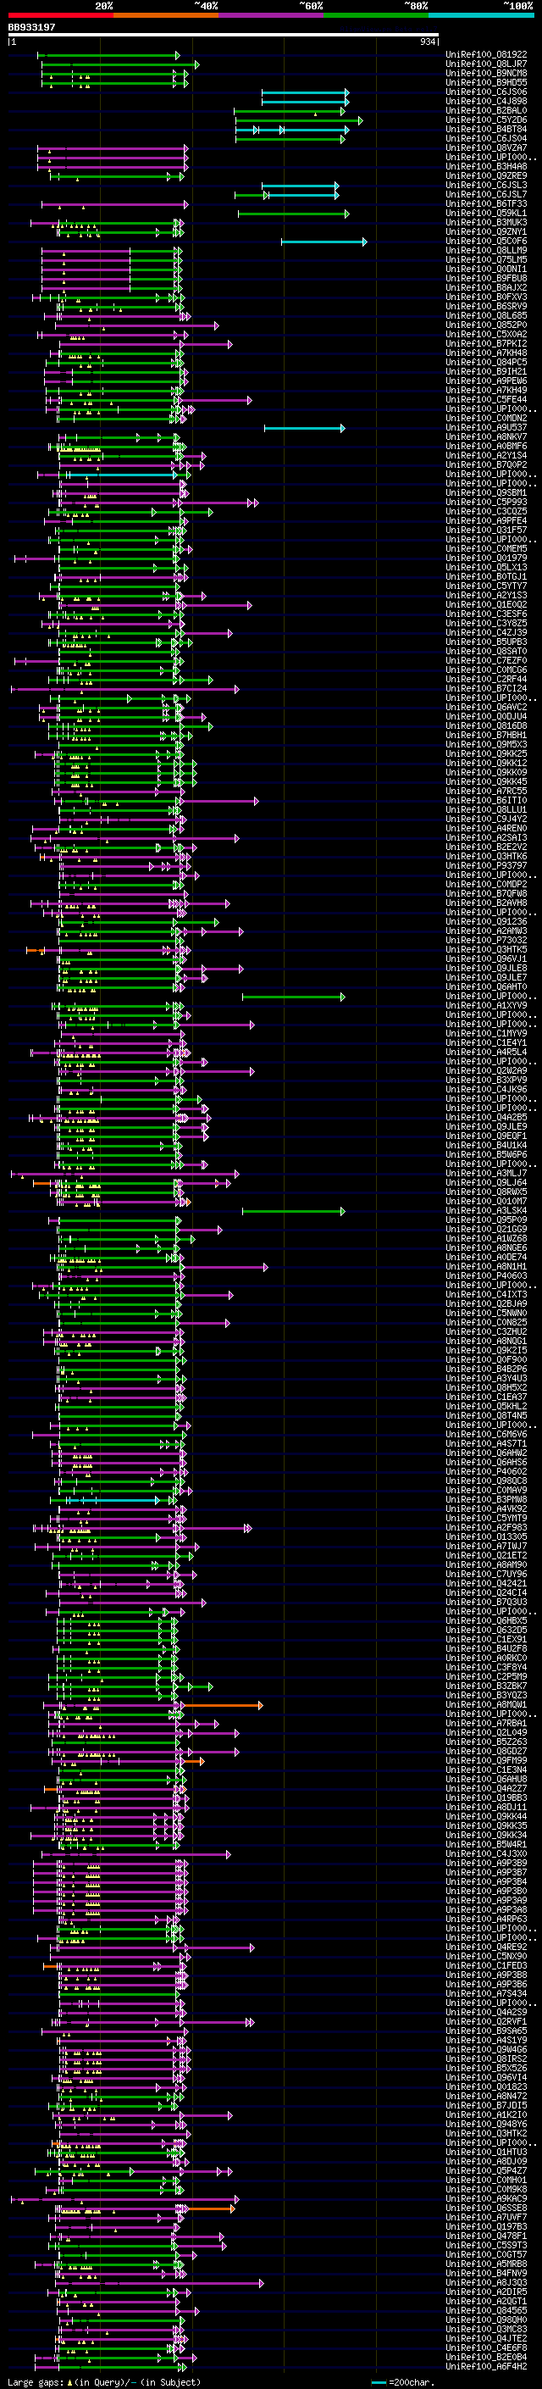Select label UniRef100_Q84565
The width and height of the screenshot is (542, 2389).
[x=486, y=2310]
